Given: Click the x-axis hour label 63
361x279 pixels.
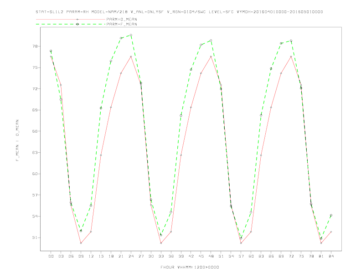Looking at the screenshot, I should point(261,256).
